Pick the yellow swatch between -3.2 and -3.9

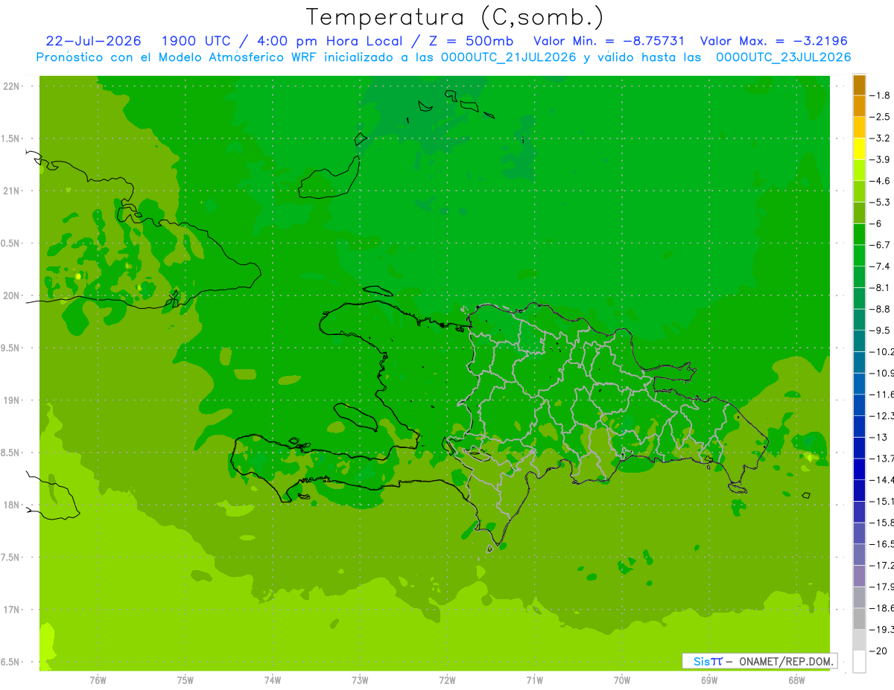[859, 149]
